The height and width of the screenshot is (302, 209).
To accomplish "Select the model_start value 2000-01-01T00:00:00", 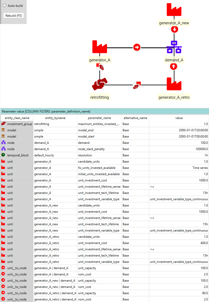I will click(179, 136).
